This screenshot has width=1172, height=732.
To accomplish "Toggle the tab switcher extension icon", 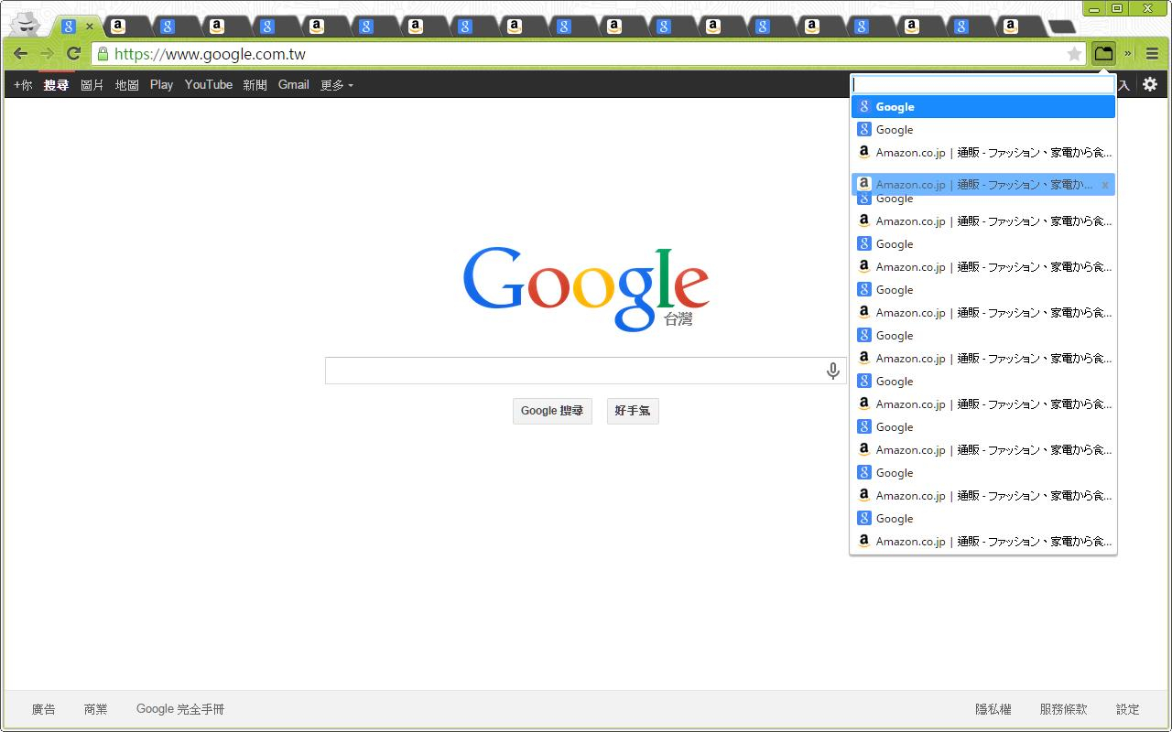I will [1103, 54].
